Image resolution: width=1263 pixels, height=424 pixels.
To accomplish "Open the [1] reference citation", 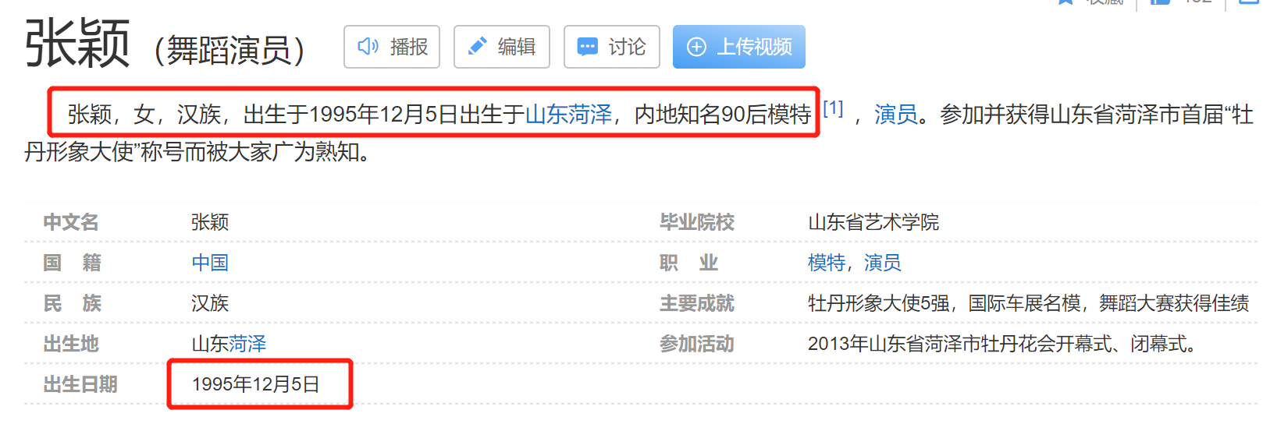I will 833,108.
